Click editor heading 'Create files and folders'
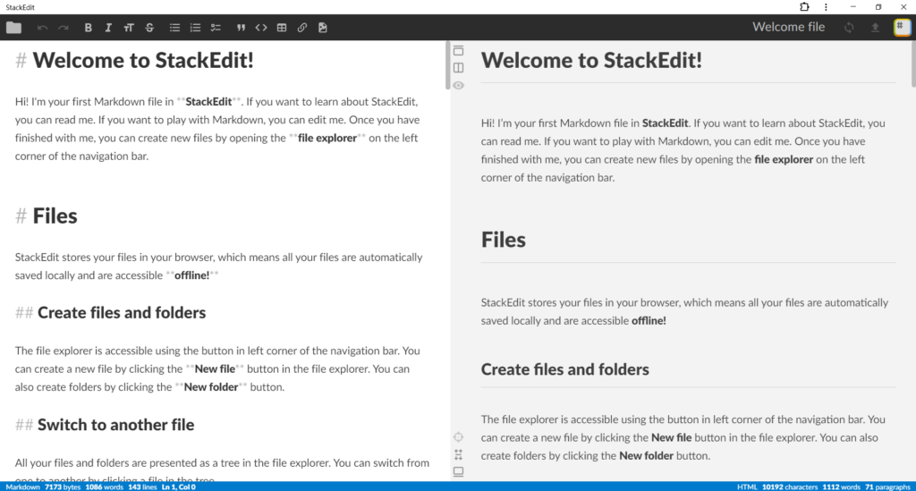Viewport: 916px width, 491px height. coord(122,313)
